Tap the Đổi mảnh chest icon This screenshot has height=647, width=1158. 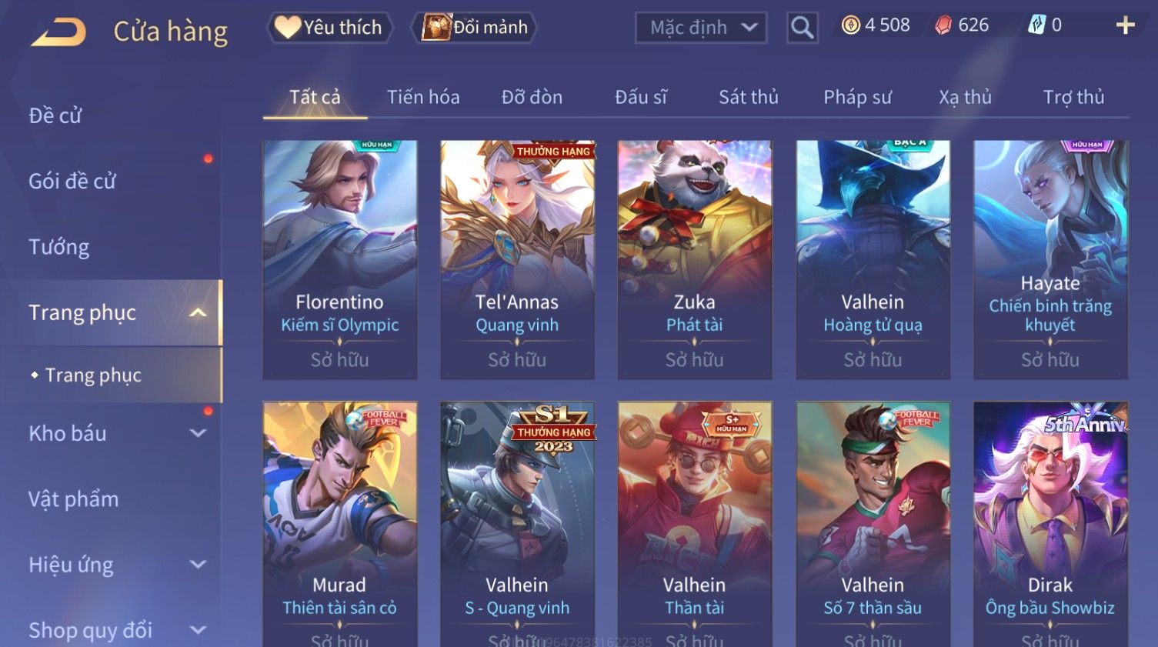pyautogui.click(x=436, y=27)
